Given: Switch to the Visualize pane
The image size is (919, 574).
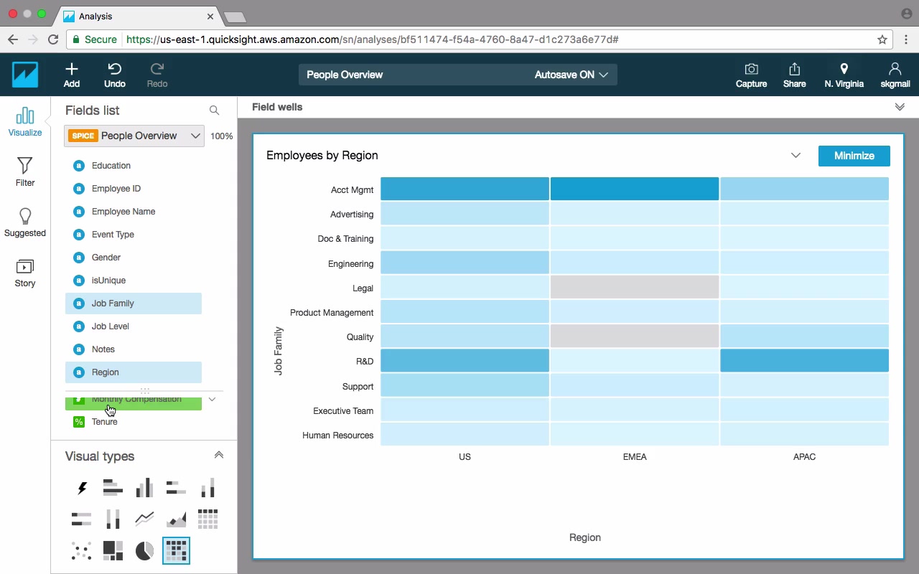Looking at the screenshot, I should pyautogui.click(x=25, y=122).
